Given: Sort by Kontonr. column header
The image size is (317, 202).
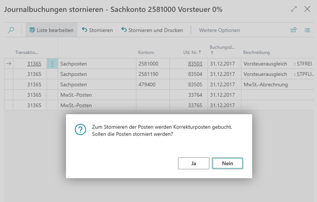Looking at the screenshot, I should 146,52.
